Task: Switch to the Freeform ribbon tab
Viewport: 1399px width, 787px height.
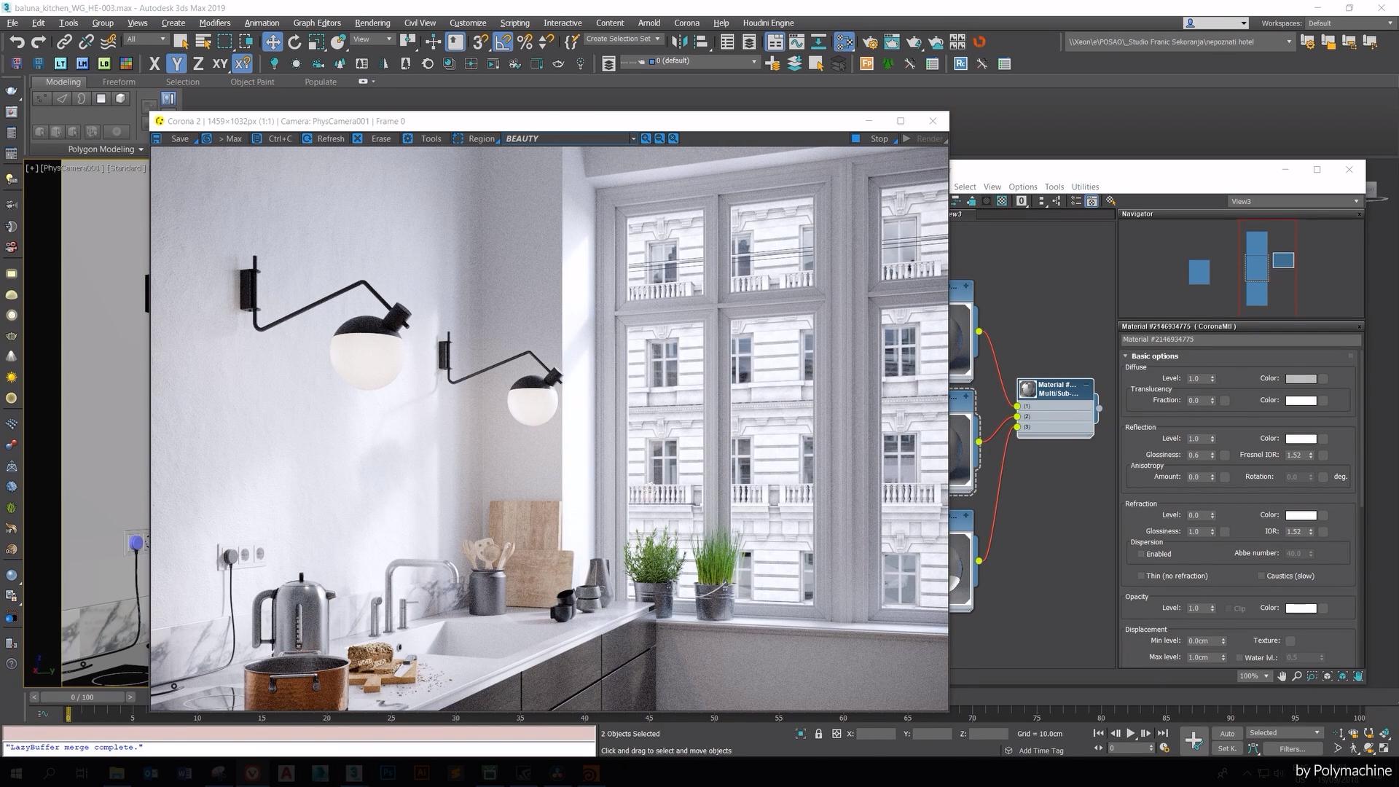Action: click(x=119, y=82)
